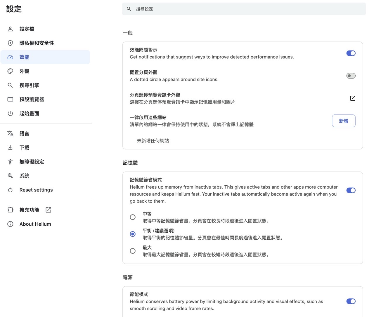The height and width of the screenshot is (317, 374).
Task: Switch off 節能模式 toggle
Action: pyautogui.click(x=351, y=301)
